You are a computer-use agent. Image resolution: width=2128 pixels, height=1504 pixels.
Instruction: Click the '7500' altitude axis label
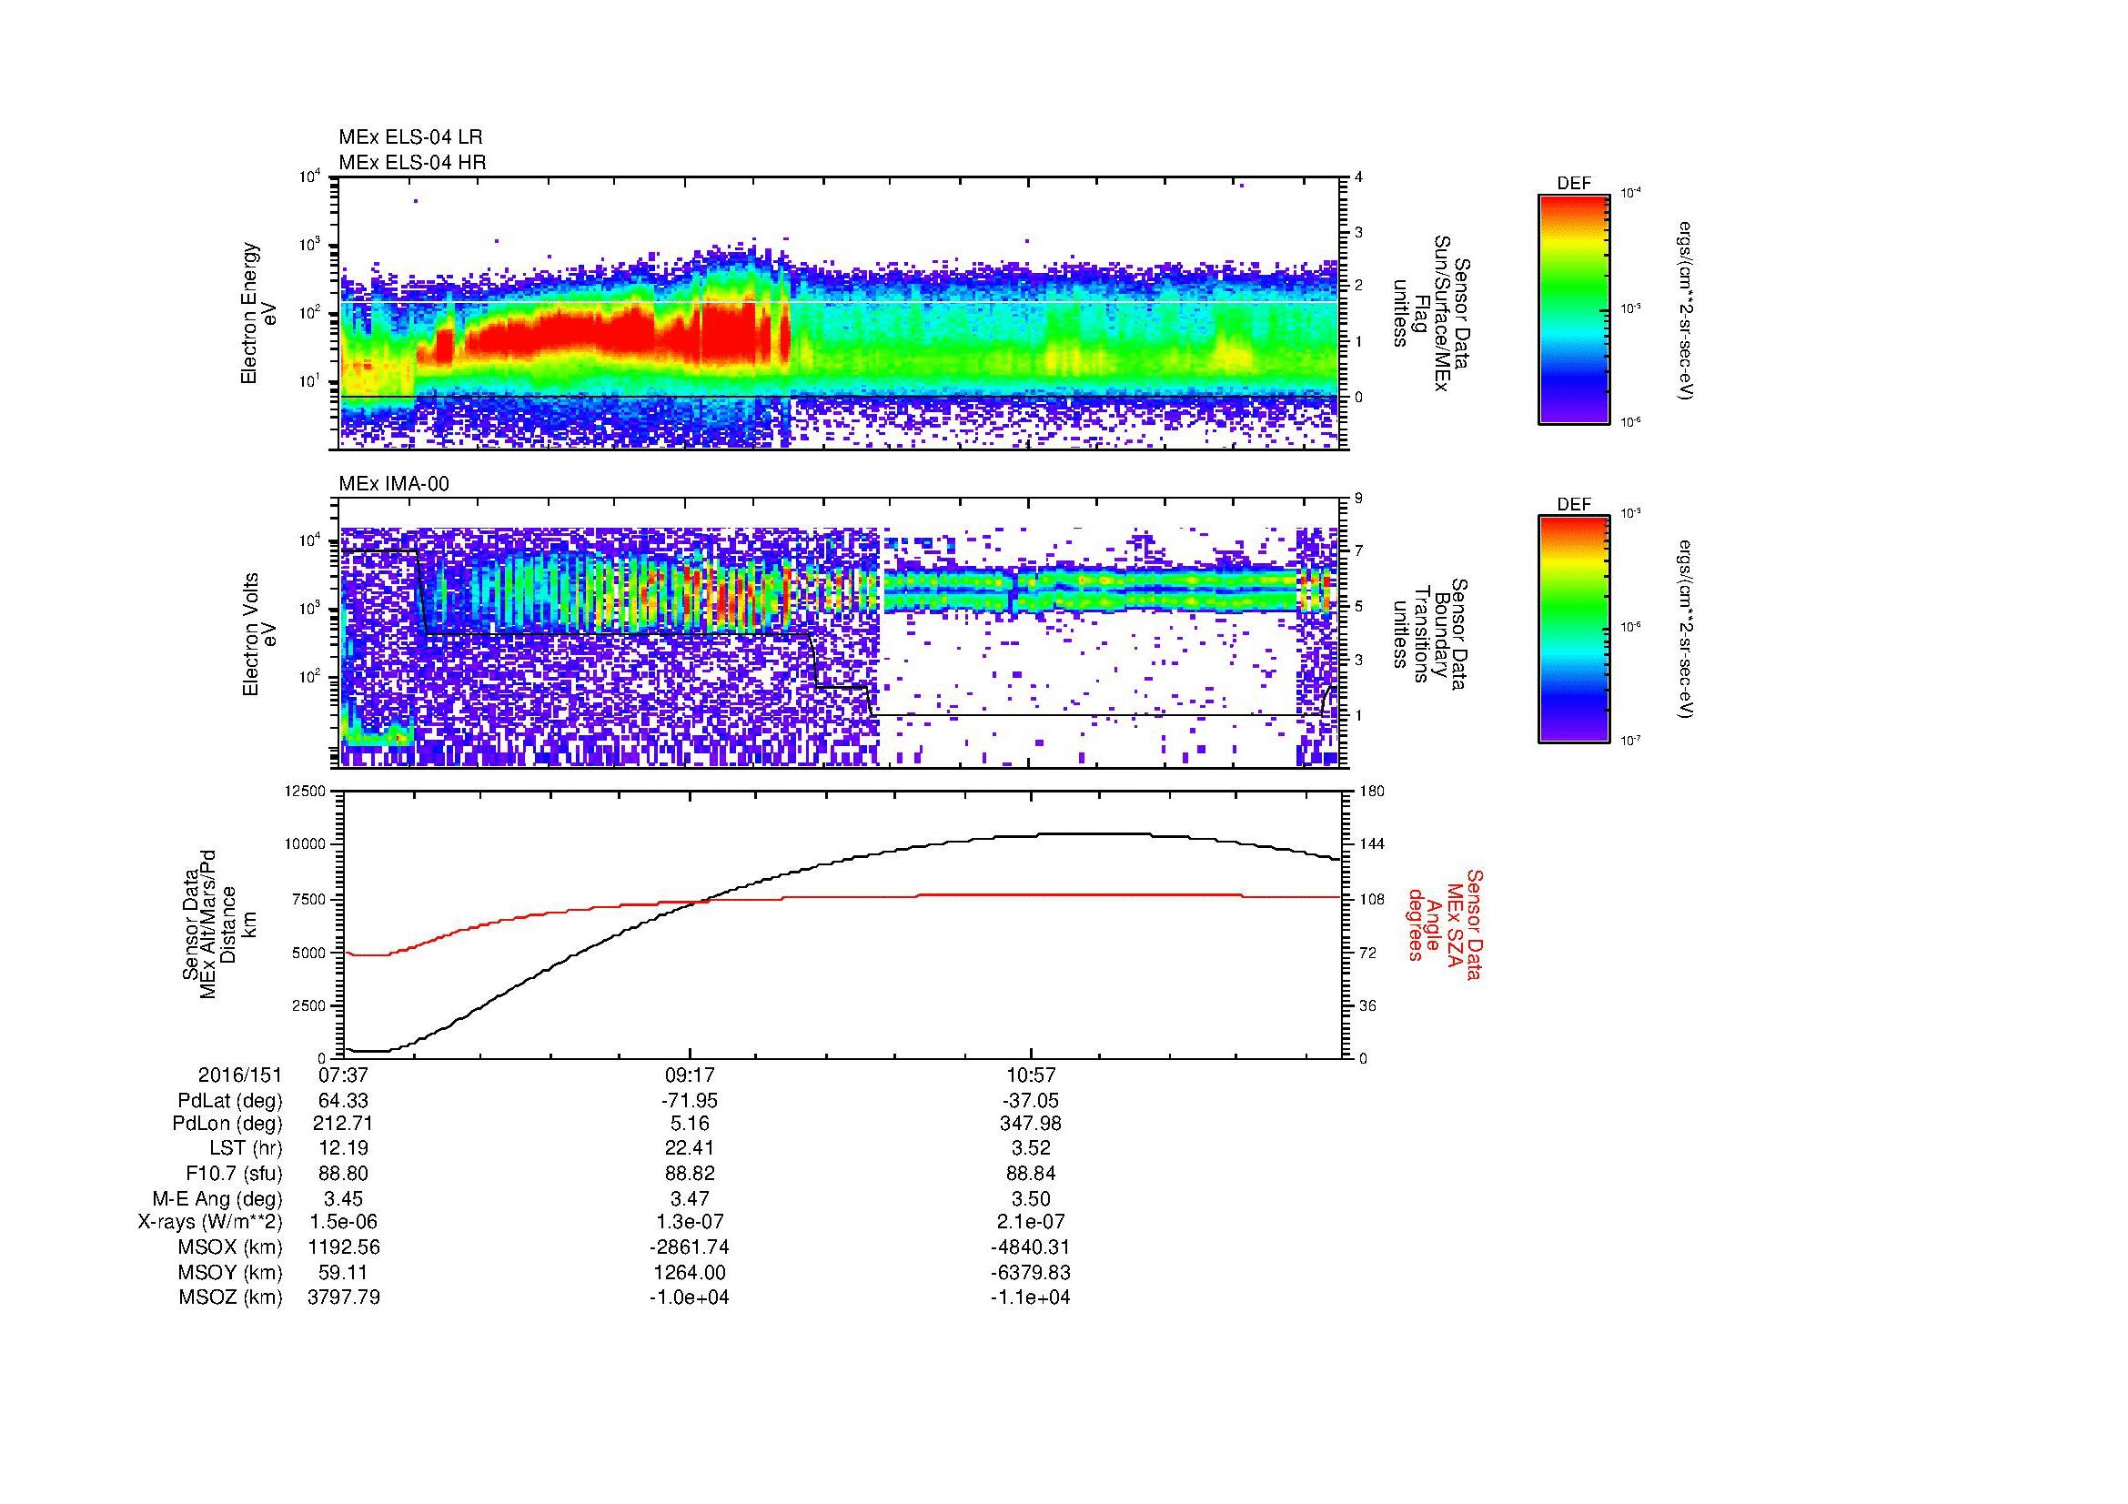pos(310,899)
